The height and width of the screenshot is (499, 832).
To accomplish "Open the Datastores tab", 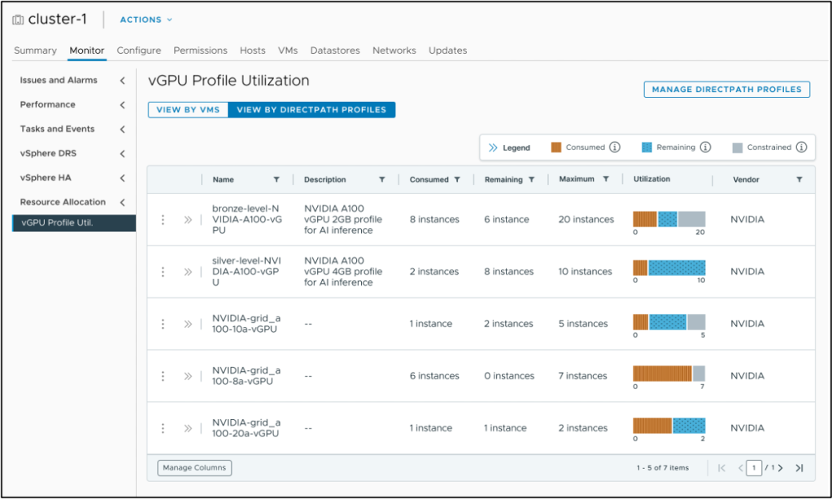I will (335, 50).
